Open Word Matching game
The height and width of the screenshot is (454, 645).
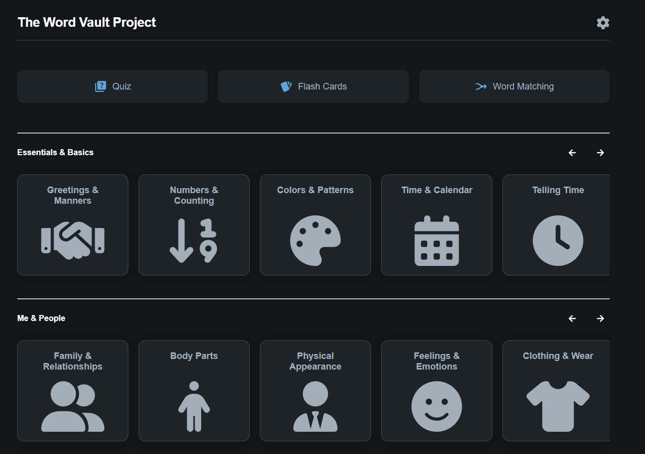pyautogui.click(x=514, y=86)
